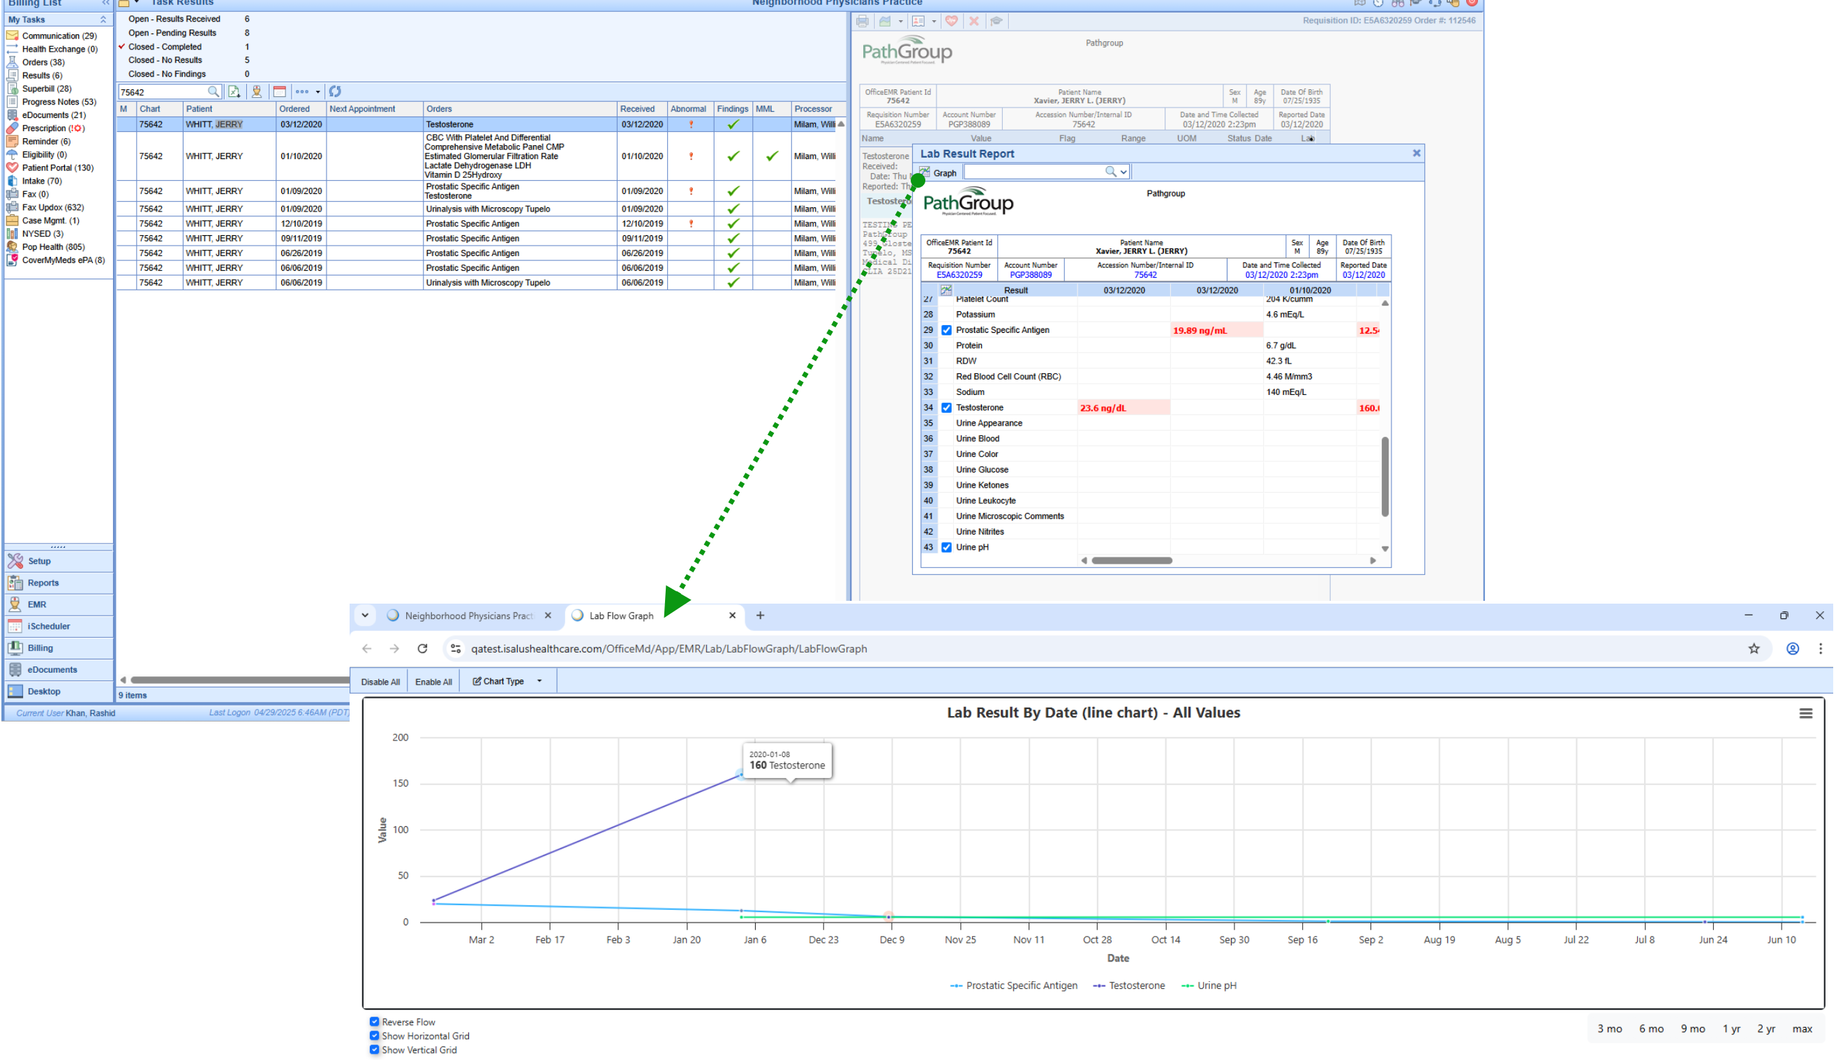
Task: Click the Disable All button
Action: click(x=380, y=682)
